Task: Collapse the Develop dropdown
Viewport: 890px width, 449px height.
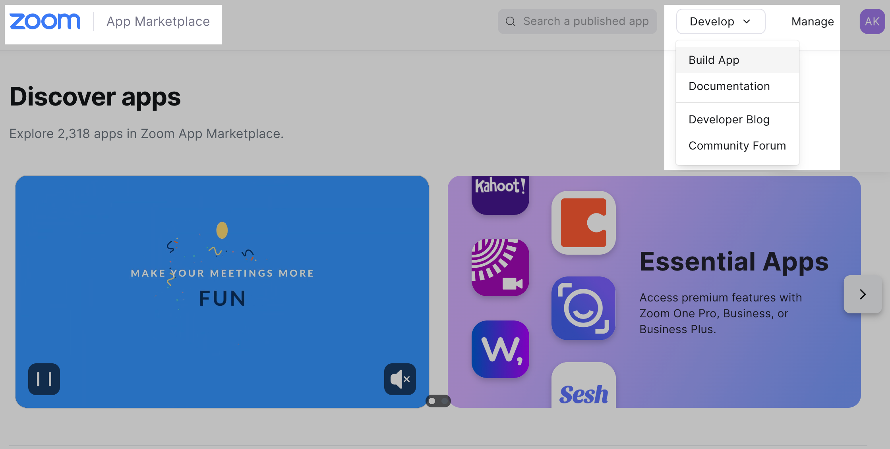Action: (x=721, y=21)
